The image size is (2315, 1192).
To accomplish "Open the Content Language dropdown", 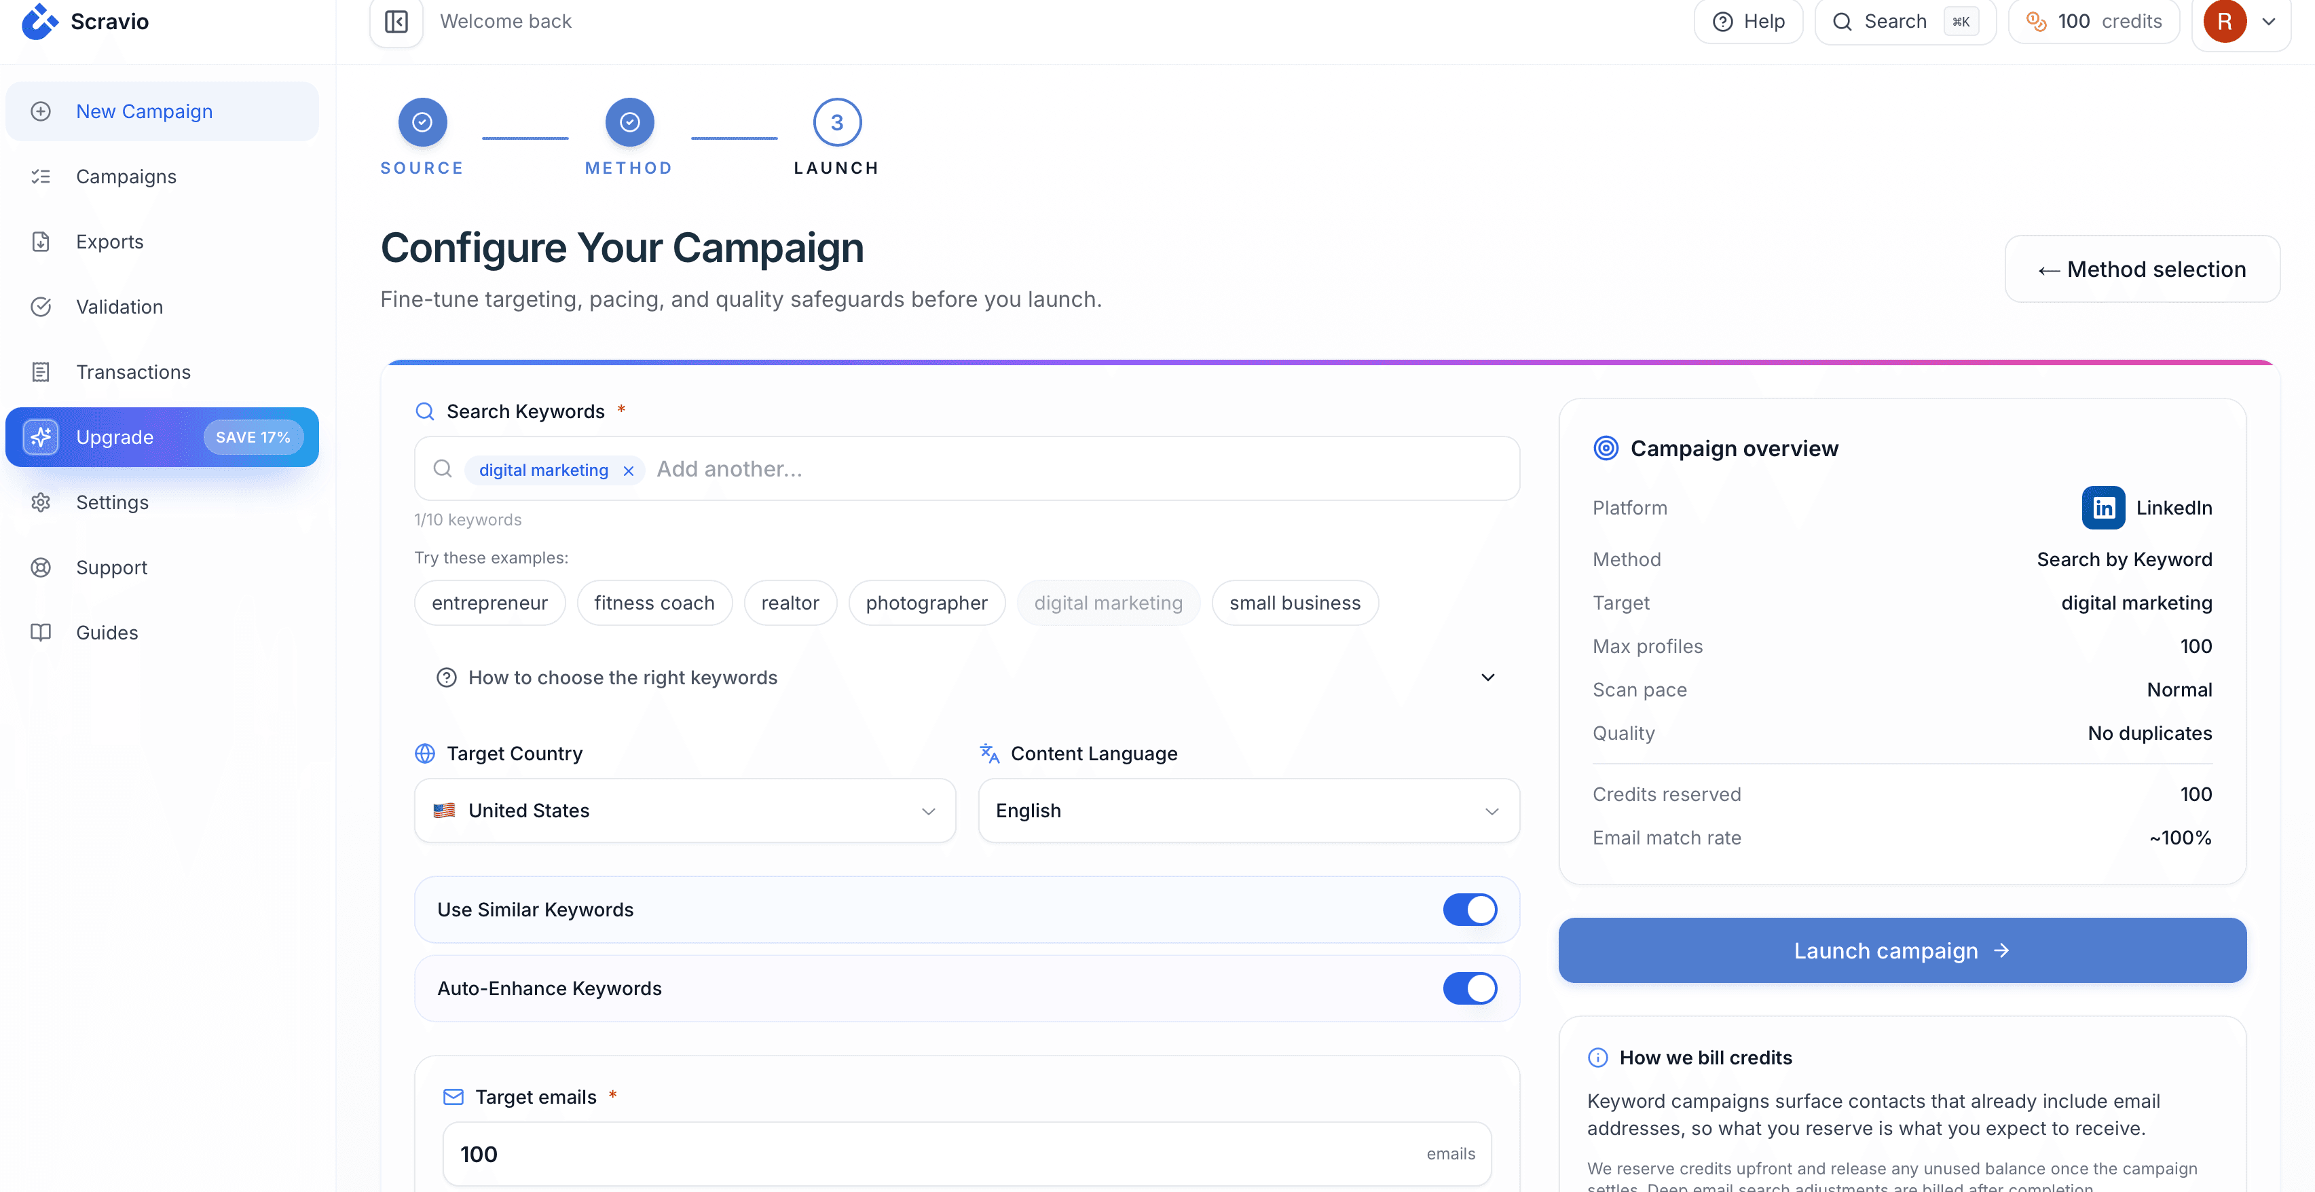I will [1248, 811].
